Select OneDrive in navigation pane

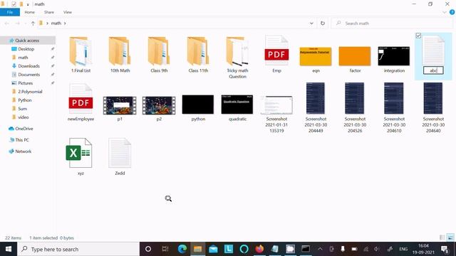[x=24, y=129]
